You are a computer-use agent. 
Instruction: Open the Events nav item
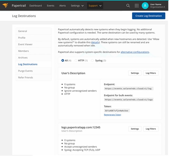click(51, 6)
